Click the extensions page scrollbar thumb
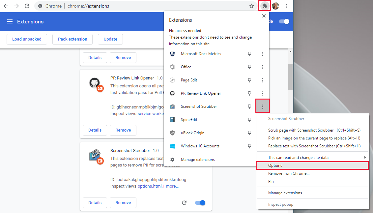Screen dimensions: 373x213 pyautogui.click(x=290, y=77)
